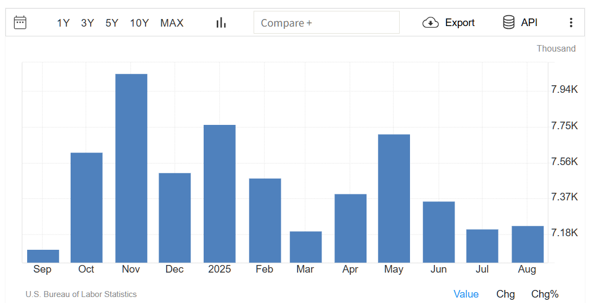Switch to the 5Y time range
This screenshot has height=303, width=593.
point(112,23)
